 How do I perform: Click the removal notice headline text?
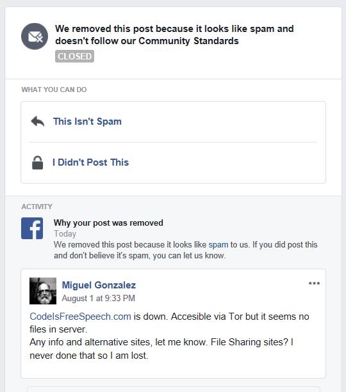[x=174, y=35]
